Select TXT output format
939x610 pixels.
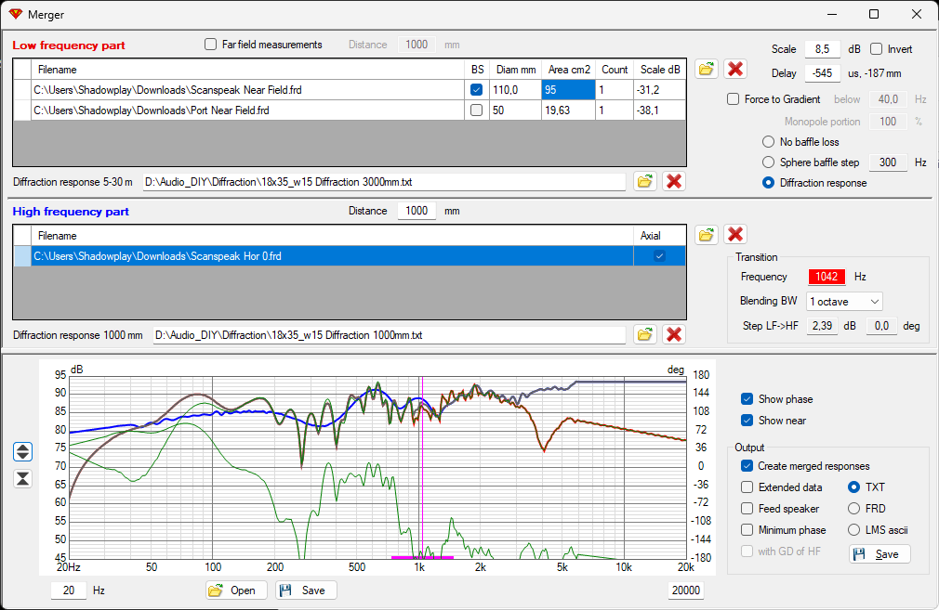point(854,487)
